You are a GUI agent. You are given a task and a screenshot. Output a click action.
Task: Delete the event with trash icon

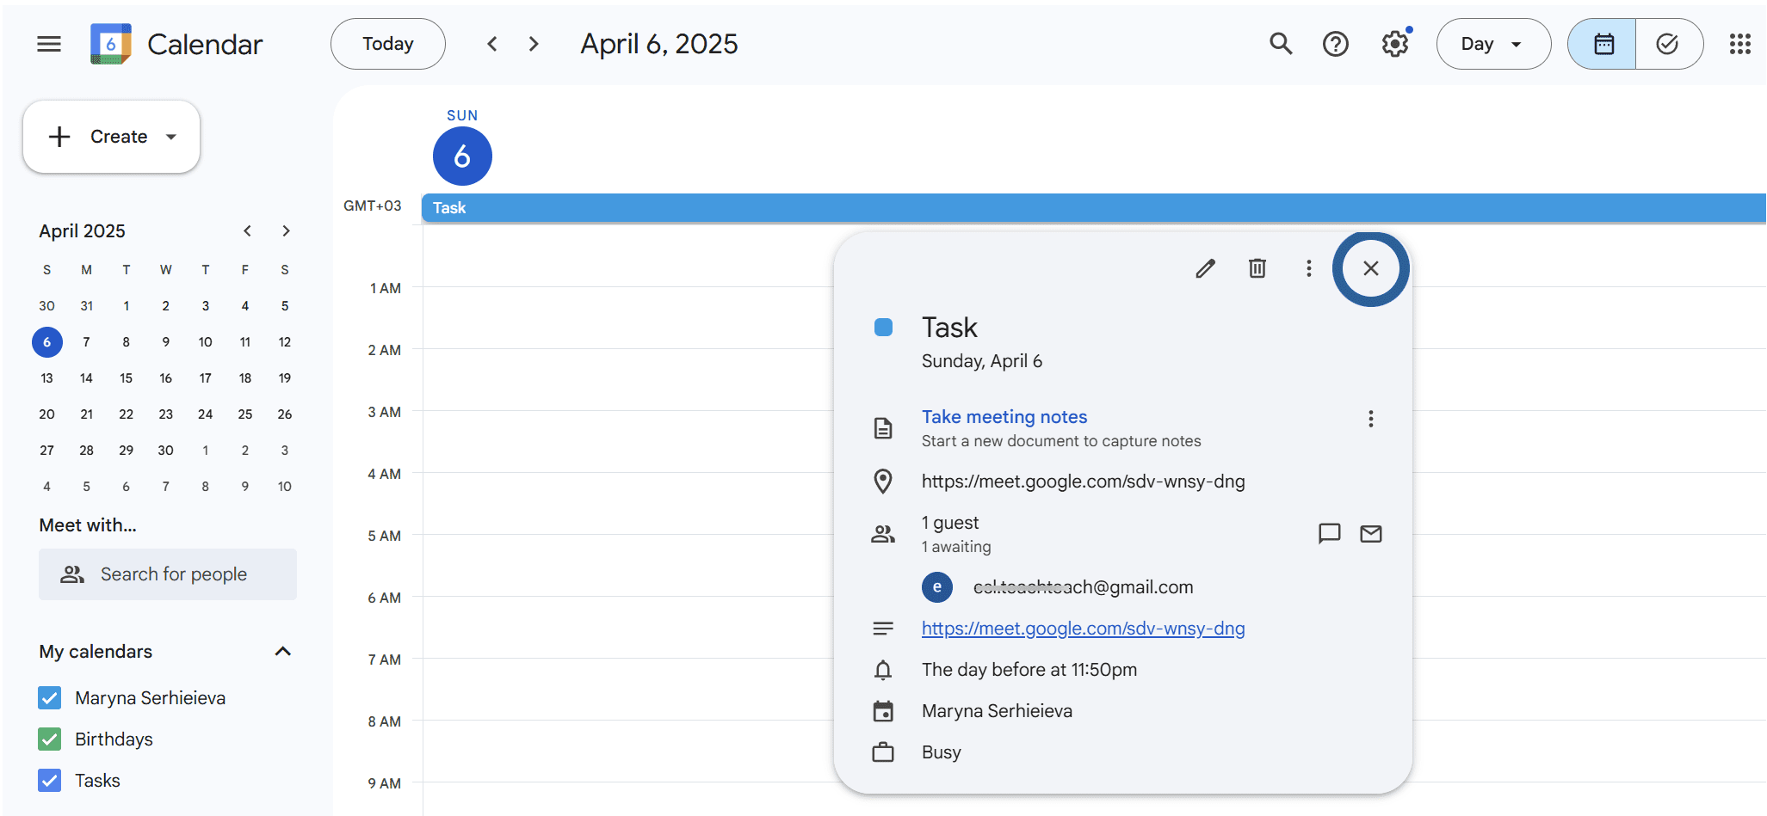click(x=1257, y=269)
